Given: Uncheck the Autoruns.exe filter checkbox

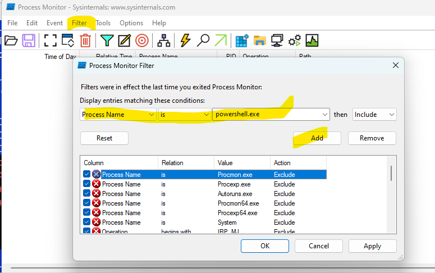Looking at the screenshot, I should click(86, 193).
